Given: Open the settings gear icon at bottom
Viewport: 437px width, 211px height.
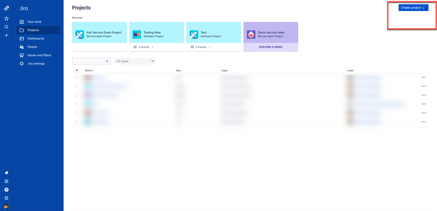Looking at the screenshot, I should pos(7,198).
